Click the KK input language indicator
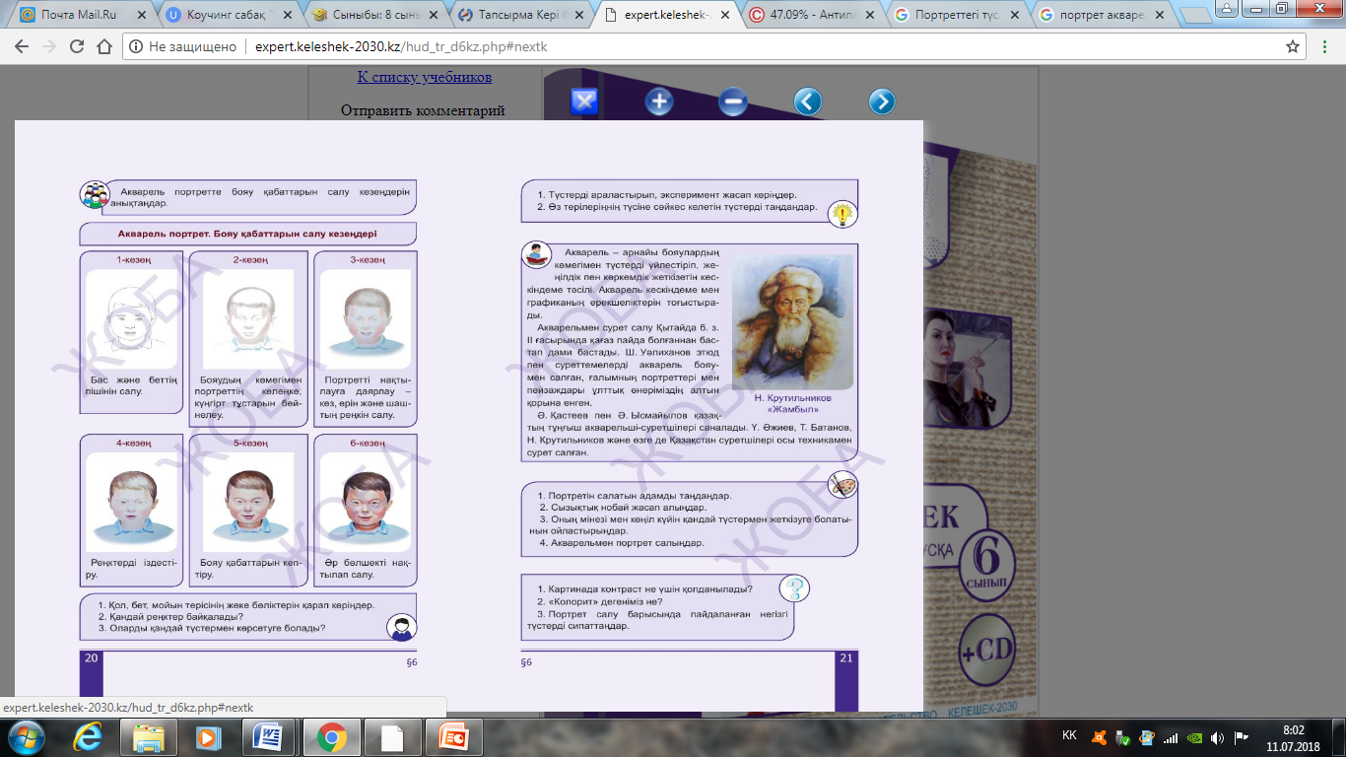The image size is (1346, 757). [1069, 736]
